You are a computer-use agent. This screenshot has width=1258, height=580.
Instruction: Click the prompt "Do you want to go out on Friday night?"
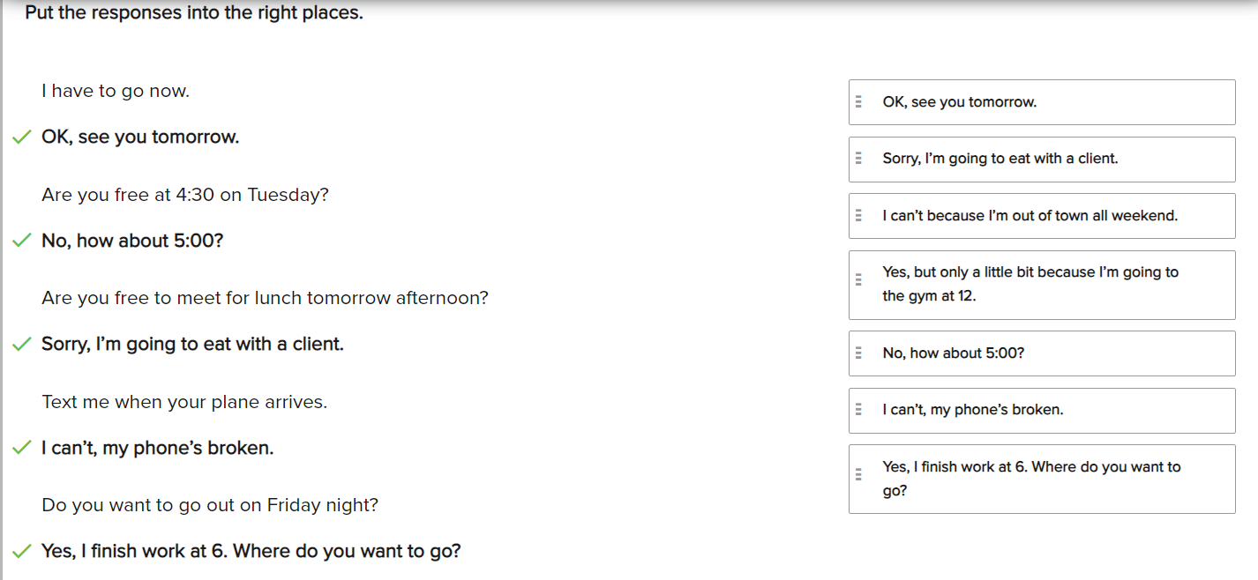coord(210,505)
